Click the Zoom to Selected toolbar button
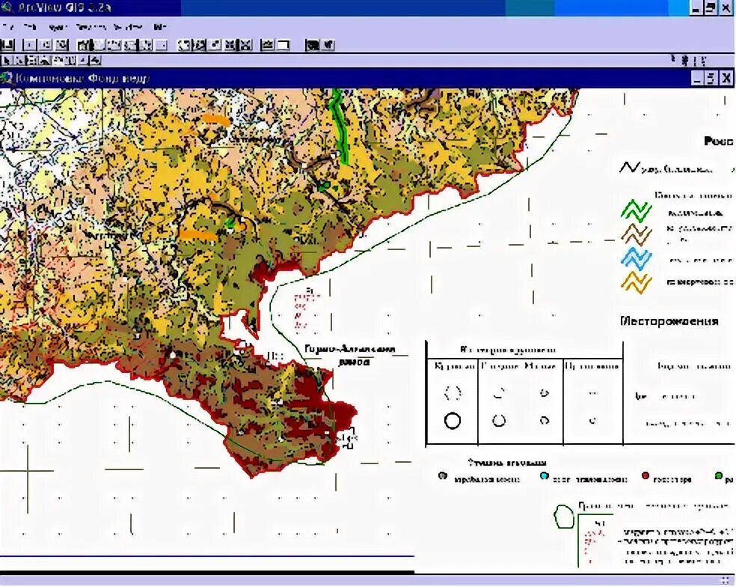The width and height of the screenshot is (736, 587). [x=215, y=45]
